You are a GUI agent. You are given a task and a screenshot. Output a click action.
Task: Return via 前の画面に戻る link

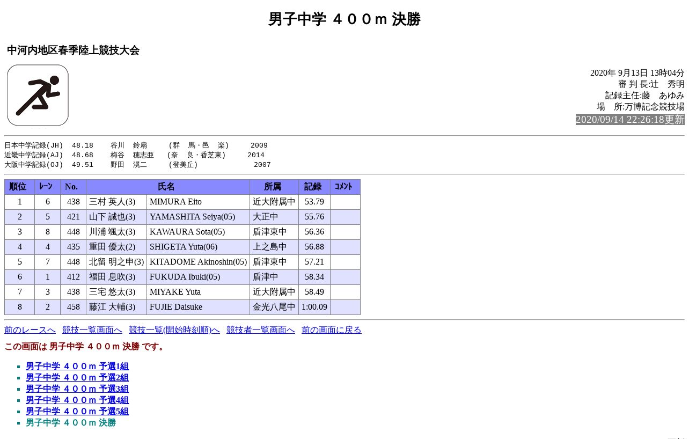(x=332, y=330)
